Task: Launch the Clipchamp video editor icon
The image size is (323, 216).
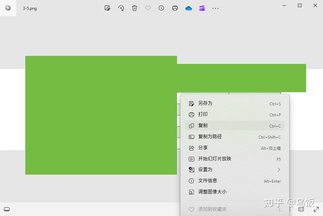Action: (202, 8)
